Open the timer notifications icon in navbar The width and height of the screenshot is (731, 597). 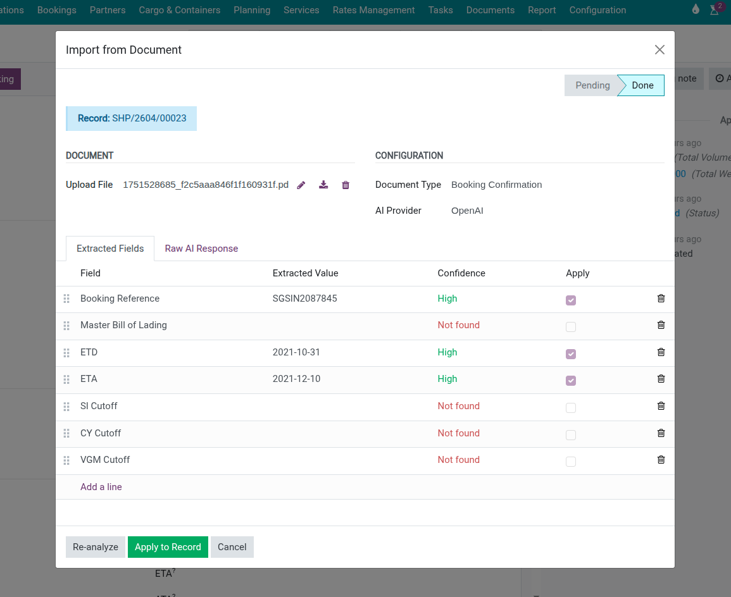[x=715, y=10]
